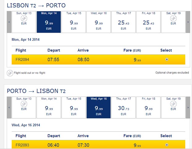Show later dates for Lisbon to Porto
The width and height of the screenshot is (192, 149).
tap(187, 22)
